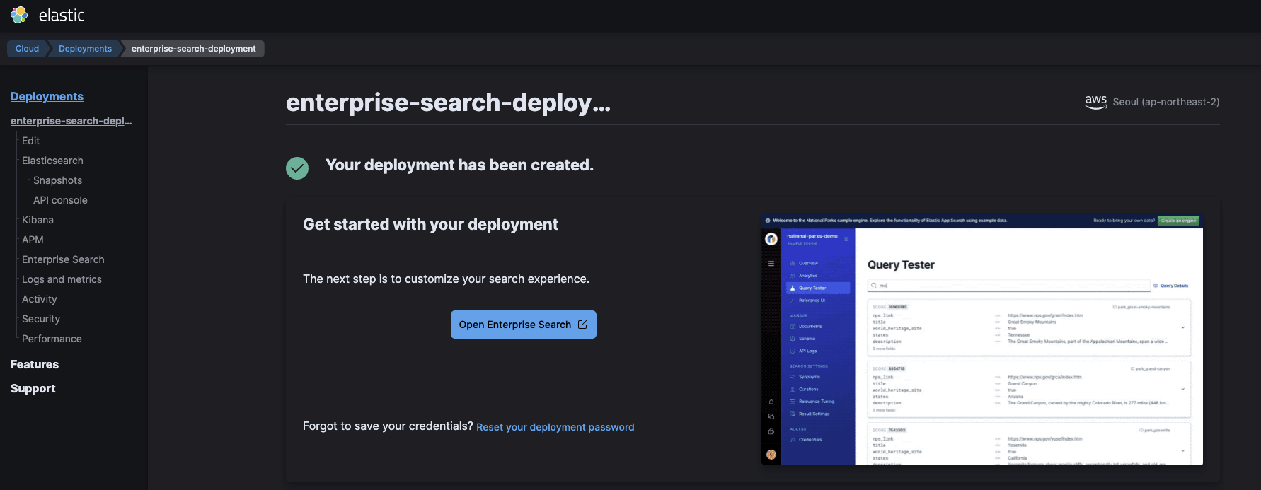Open the Cloud breadcrumb
The image size is (1261, 490).
[x=27, y=49]
